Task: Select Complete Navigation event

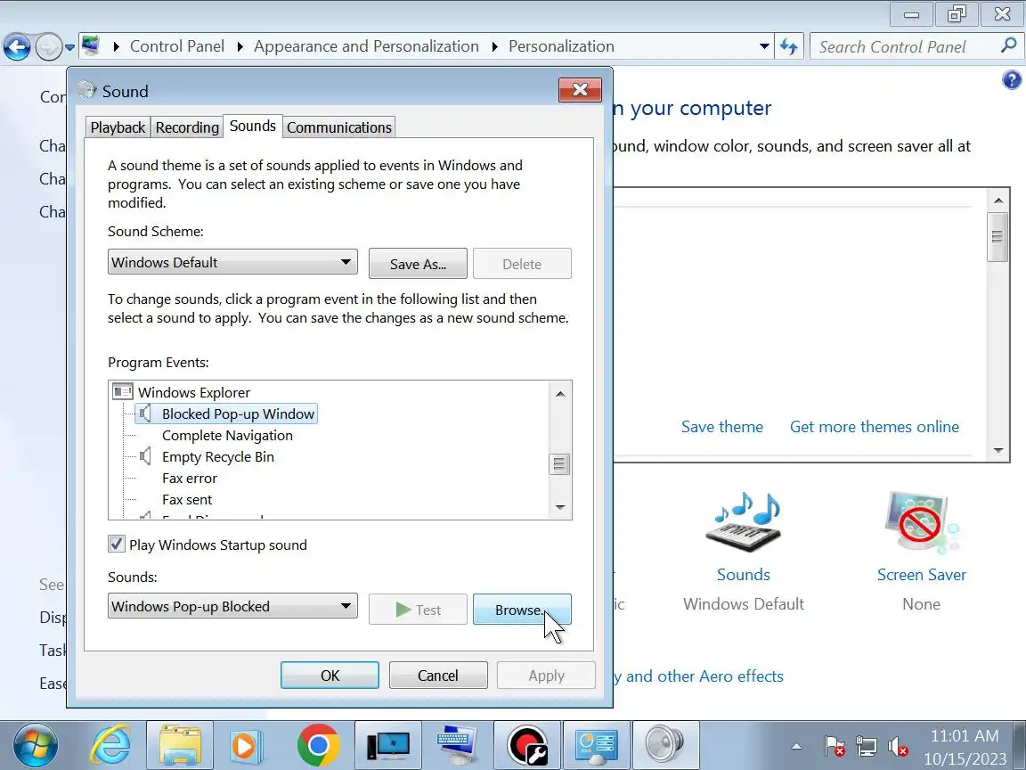Action: point(227,436)
